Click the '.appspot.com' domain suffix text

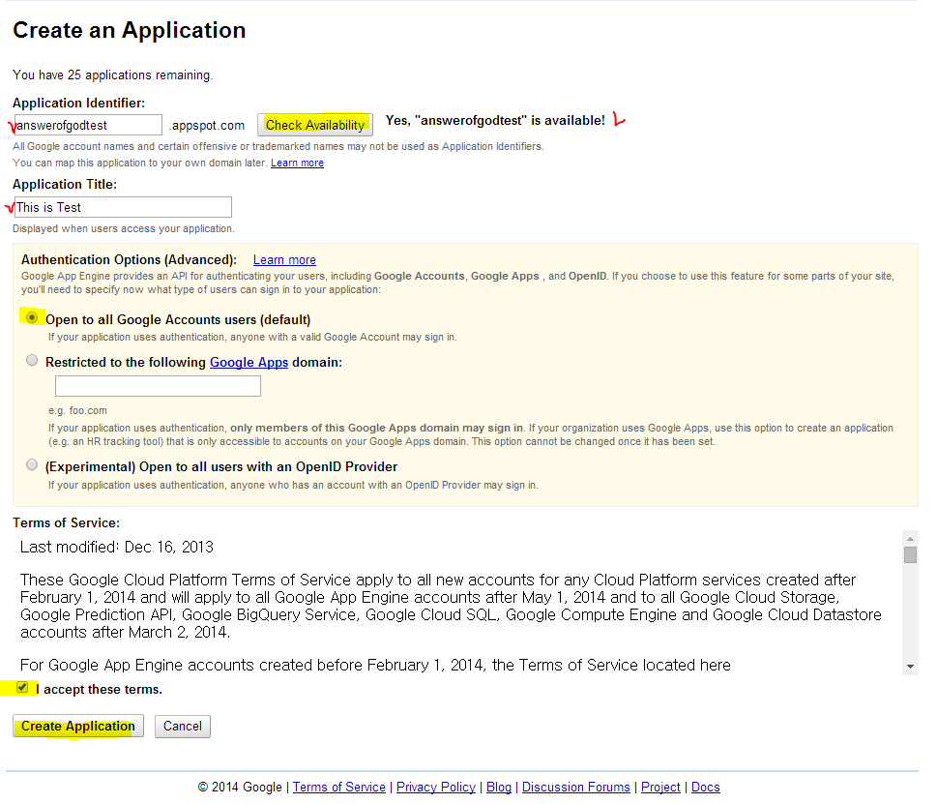[x=207, y=126]
